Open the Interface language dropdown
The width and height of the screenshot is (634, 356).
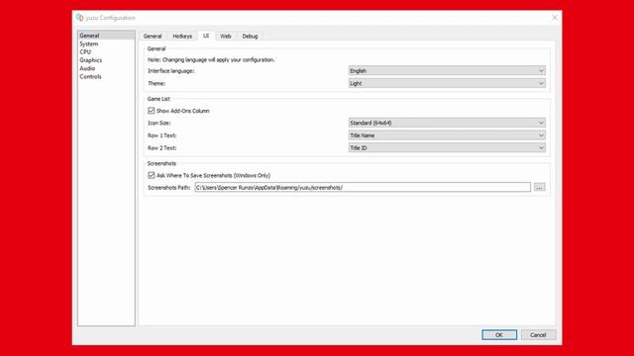pyautogui.click(x=447, y=70)
